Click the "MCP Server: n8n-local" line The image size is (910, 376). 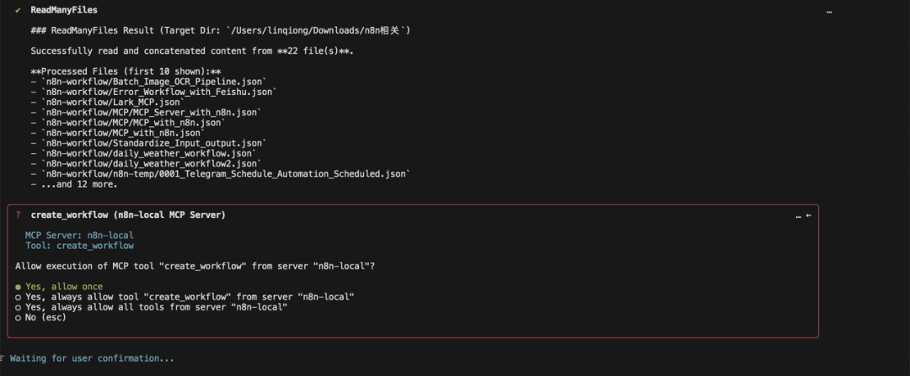pyautogui.click(x=79, y=236)
